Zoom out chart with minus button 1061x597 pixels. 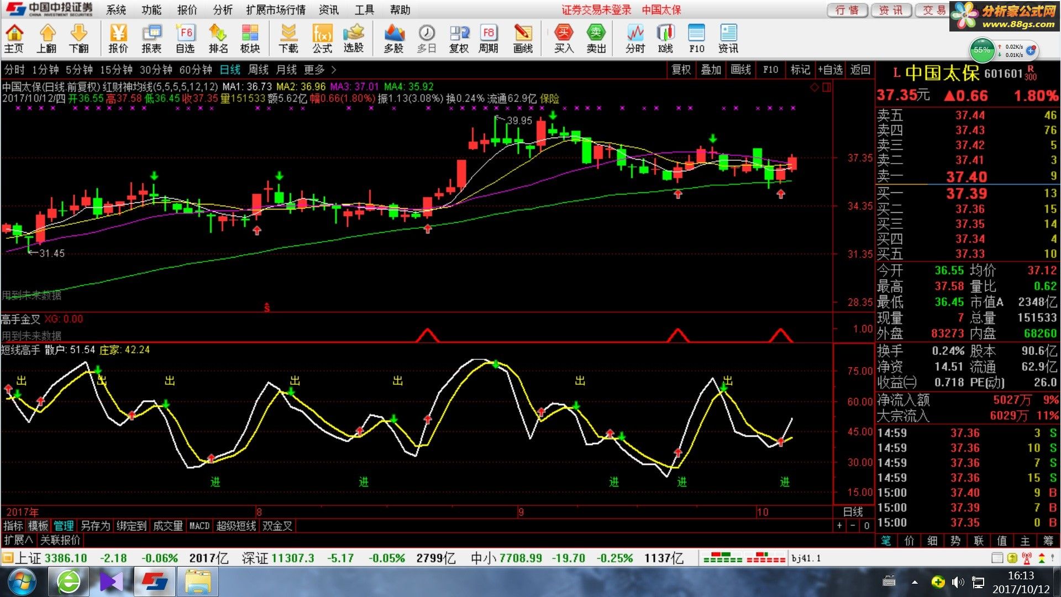pyautogui.click(x=853, y=526)
